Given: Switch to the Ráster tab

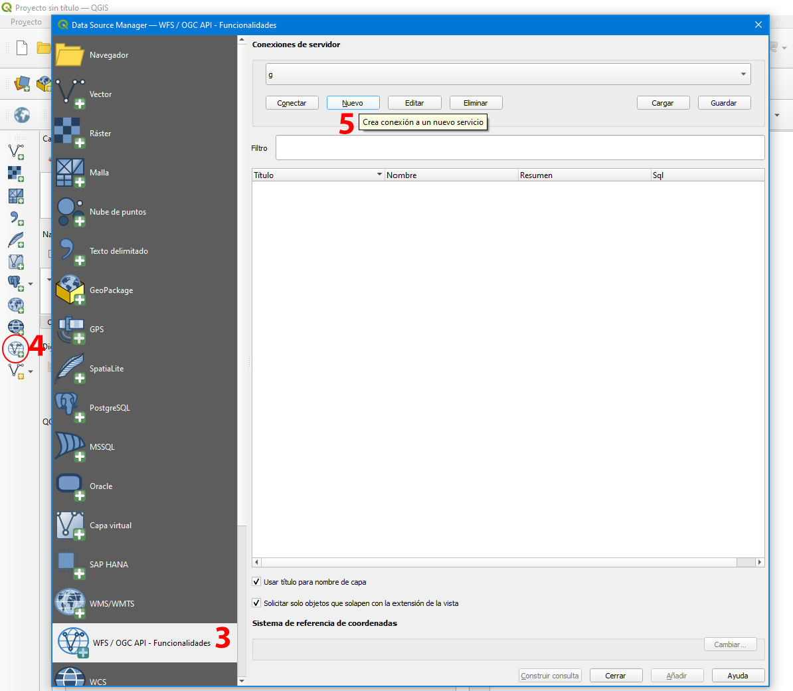Looking at the screenshot, I should tap(145, 133).
